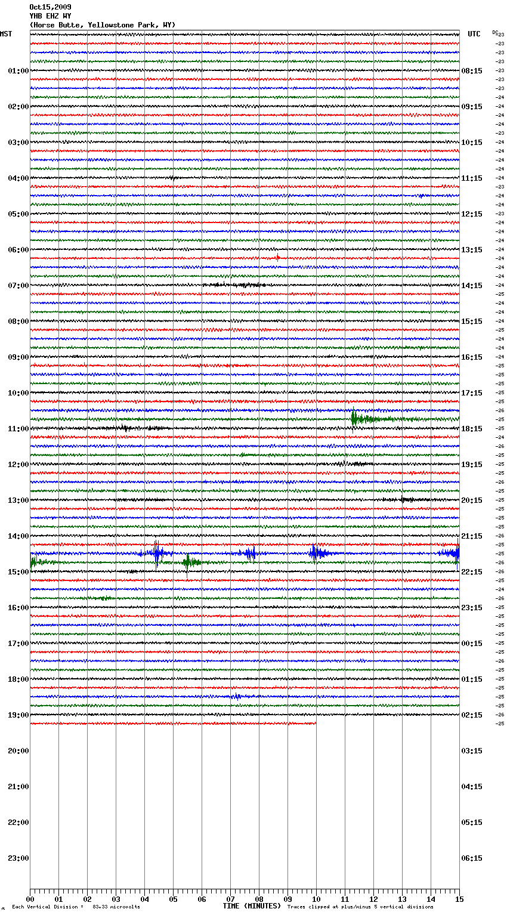Click the bottom axis minute label "03"
The height and width of the screenshot is (915, 507).
point(116,899)
